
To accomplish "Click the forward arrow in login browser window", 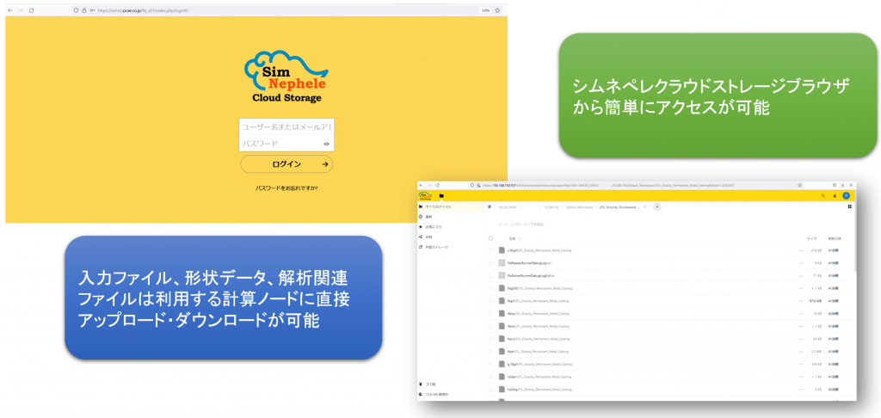I will (21, 10).
